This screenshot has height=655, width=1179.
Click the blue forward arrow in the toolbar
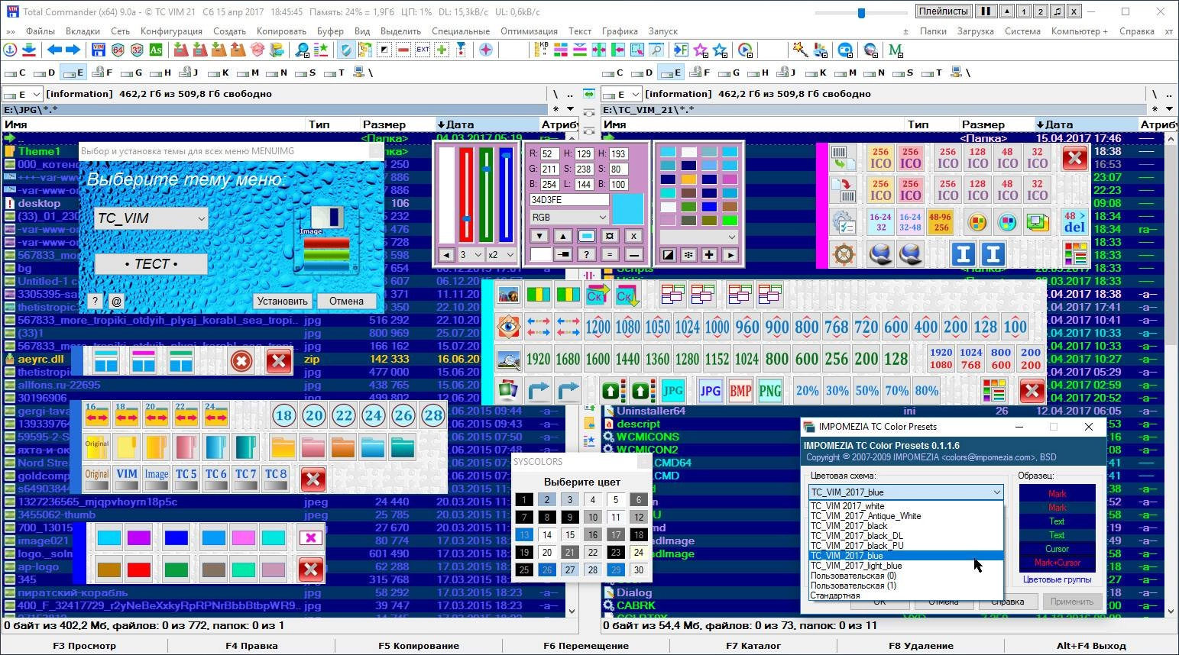tap(73, 50)
